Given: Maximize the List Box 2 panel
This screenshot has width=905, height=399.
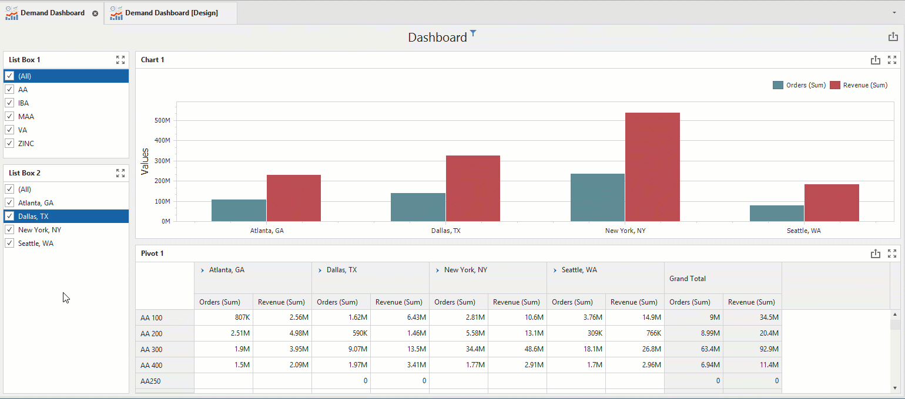Looking at the screenshot, I should [x=120, y=173].
